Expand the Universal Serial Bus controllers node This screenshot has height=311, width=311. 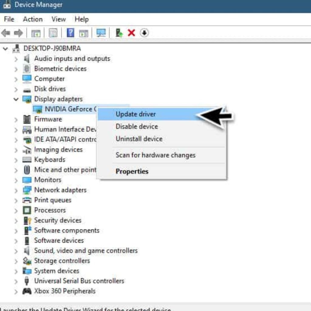pyautogui.click(x=16, y=281)
